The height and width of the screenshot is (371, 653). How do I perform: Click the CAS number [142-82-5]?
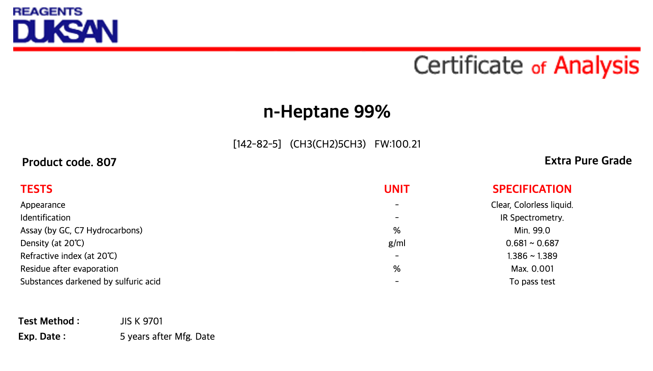pos(257,144)
